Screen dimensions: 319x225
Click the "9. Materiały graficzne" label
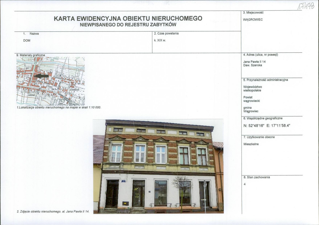coord(31,55)
